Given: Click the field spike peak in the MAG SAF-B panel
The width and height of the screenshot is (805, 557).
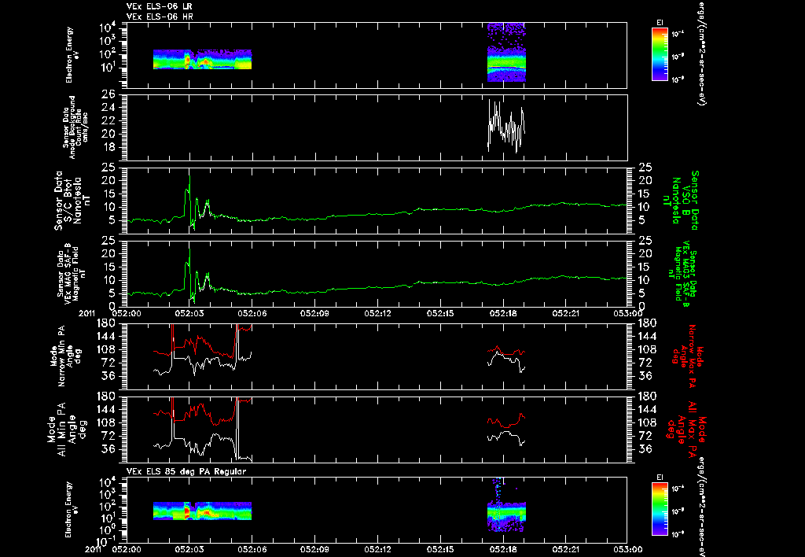Looking at the screenshot, I should tap(189, 251).
